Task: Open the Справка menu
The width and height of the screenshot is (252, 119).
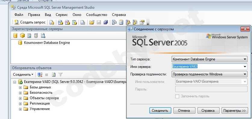Action: (119, 15)
